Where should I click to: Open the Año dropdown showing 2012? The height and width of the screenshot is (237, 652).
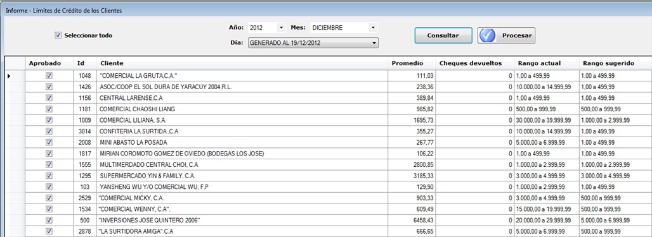[x=266, y=28]
